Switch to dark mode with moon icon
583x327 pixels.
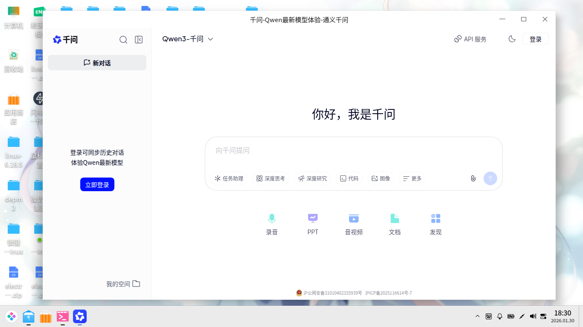tap(512, 38)
